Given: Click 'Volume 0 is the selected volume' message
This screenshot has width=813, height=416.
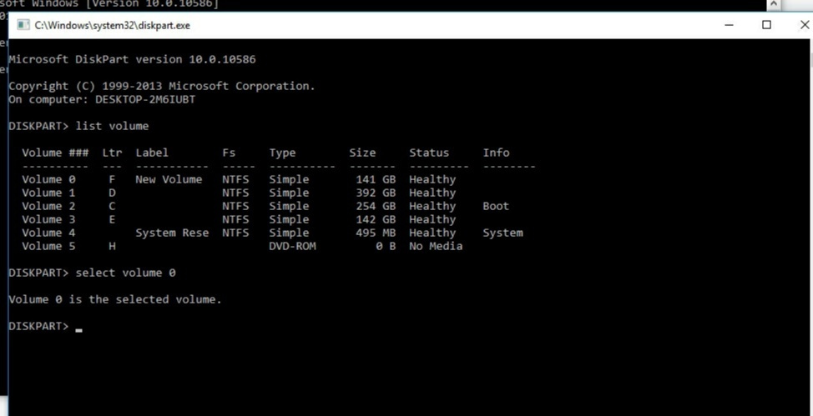Looking at the screenshot, I should (115, 299).
